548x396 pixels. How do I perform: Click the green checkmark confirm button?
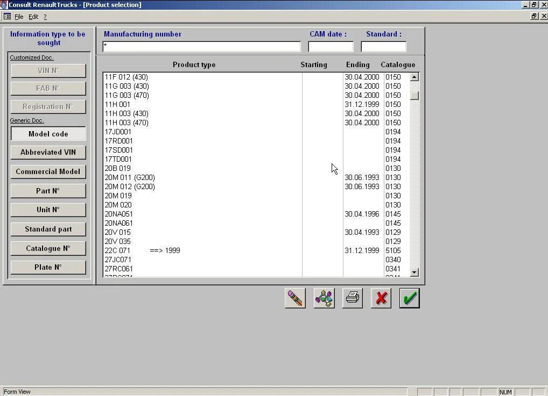click(x=409, y=298)
